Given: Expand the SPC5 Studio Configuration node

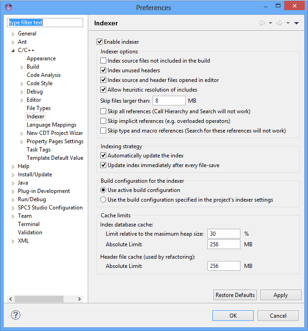Looking at the screenshot, I should (x=13, y=208).
